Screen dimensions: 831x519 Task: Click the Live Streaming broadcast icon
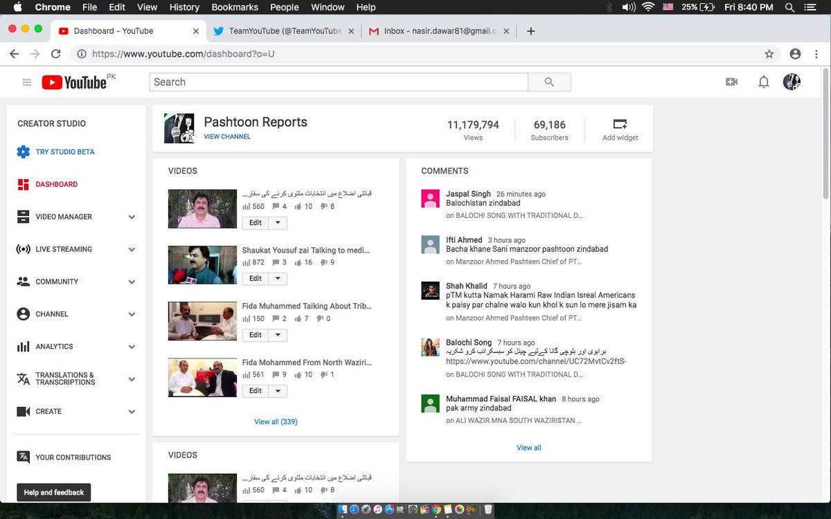point(24,249)
